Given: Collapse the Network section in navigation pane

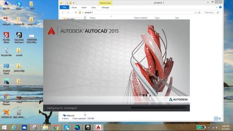Looking at the screenshot, I should click(x=85, y=115).
